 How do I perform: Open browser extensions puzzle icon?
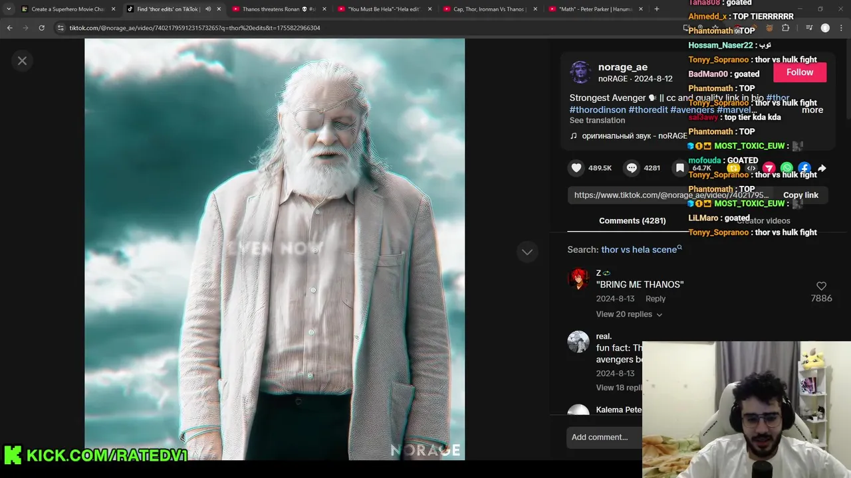(x=785, y=28)
